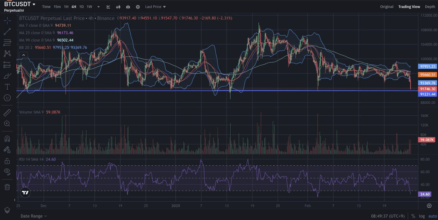This screenshot has width=438, height=220.
Task: Select the brush drawing tool
Action: (x=7, y=76)
